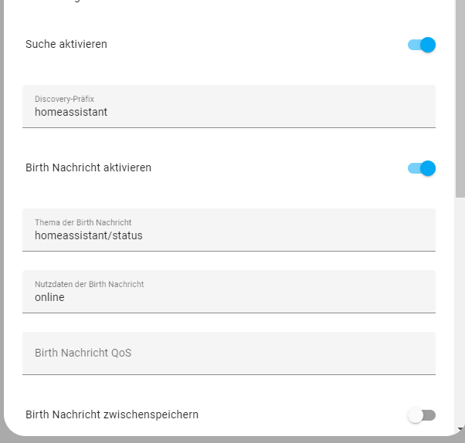Click the "online" payload value
Screen dimensions: 465x443
pyautogui.click(x=49, y=297)
